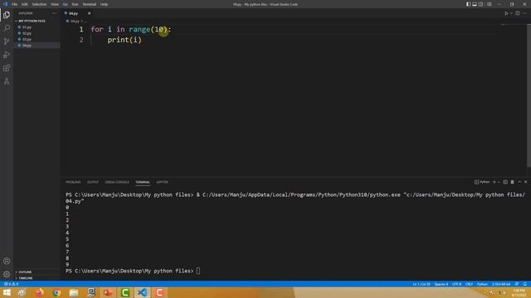Screen dimensions: 531x298
Task: Change encoding via UTF-8 status item
Action: 456,284
